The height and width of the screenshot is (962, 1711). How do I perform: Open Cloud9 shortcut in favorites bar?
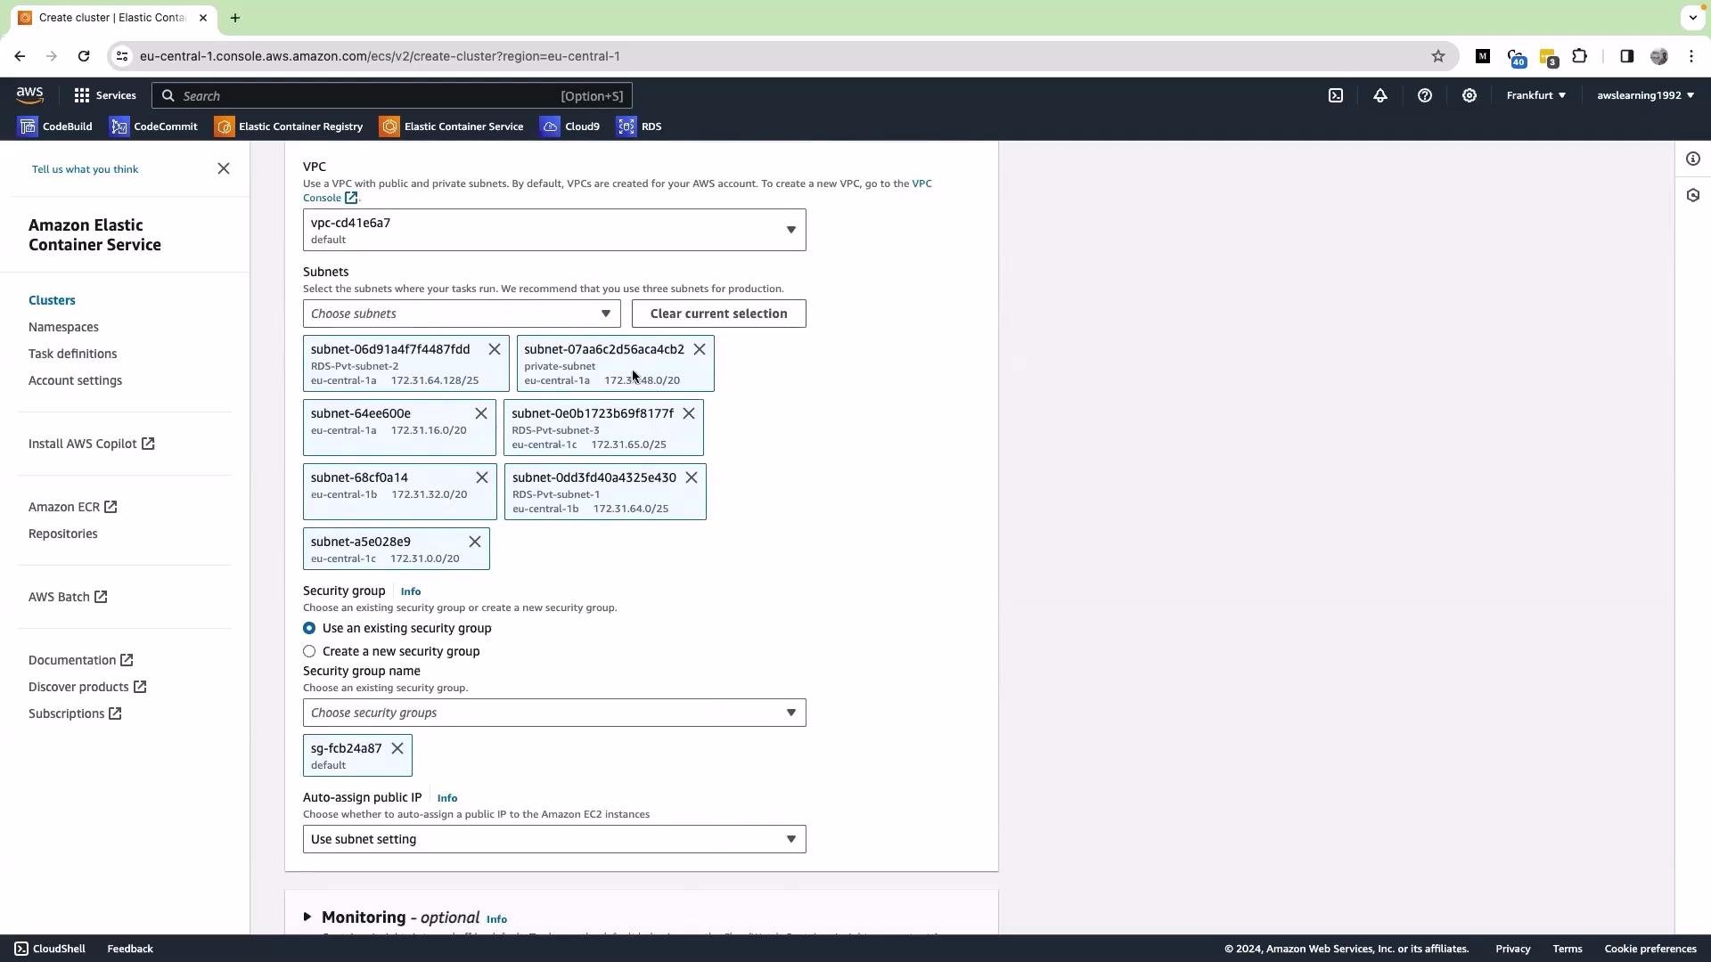click(570, 126)
